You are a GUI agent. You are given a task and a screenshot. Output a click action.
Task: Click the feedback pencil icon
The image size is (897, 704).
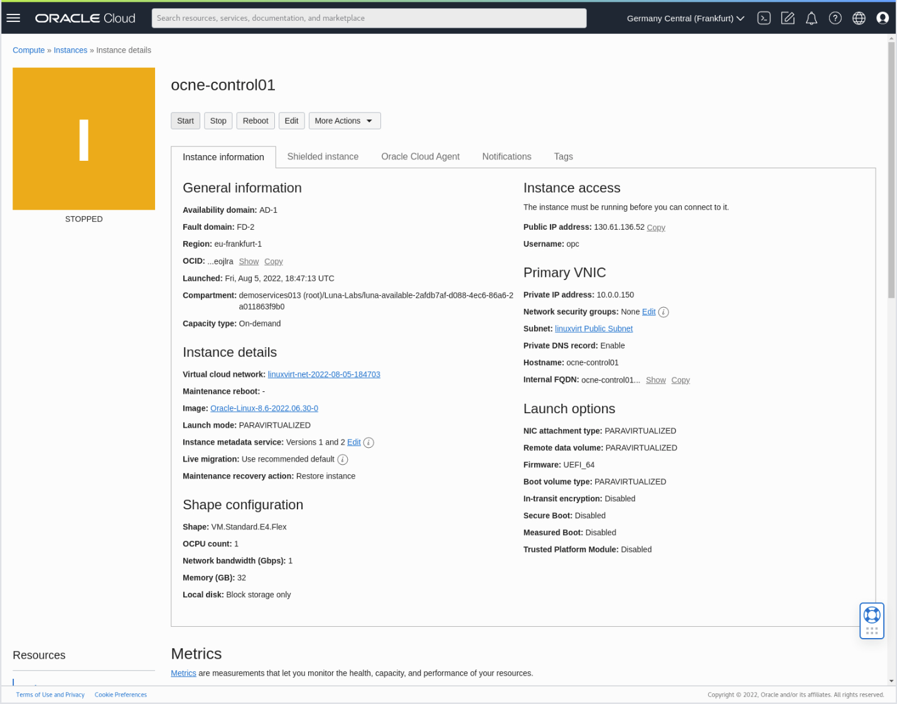point(787,18)
